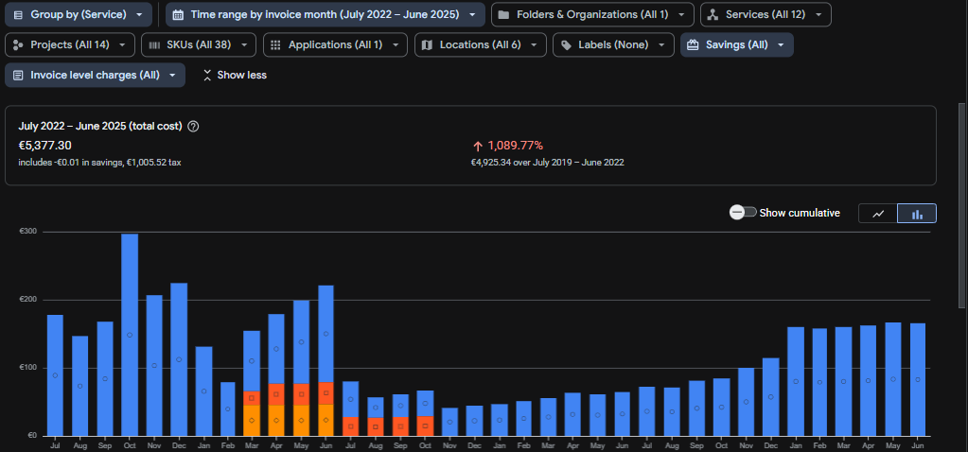
Task: Expand Invoice level charges (All) dropdown
Action: (95, 75)
